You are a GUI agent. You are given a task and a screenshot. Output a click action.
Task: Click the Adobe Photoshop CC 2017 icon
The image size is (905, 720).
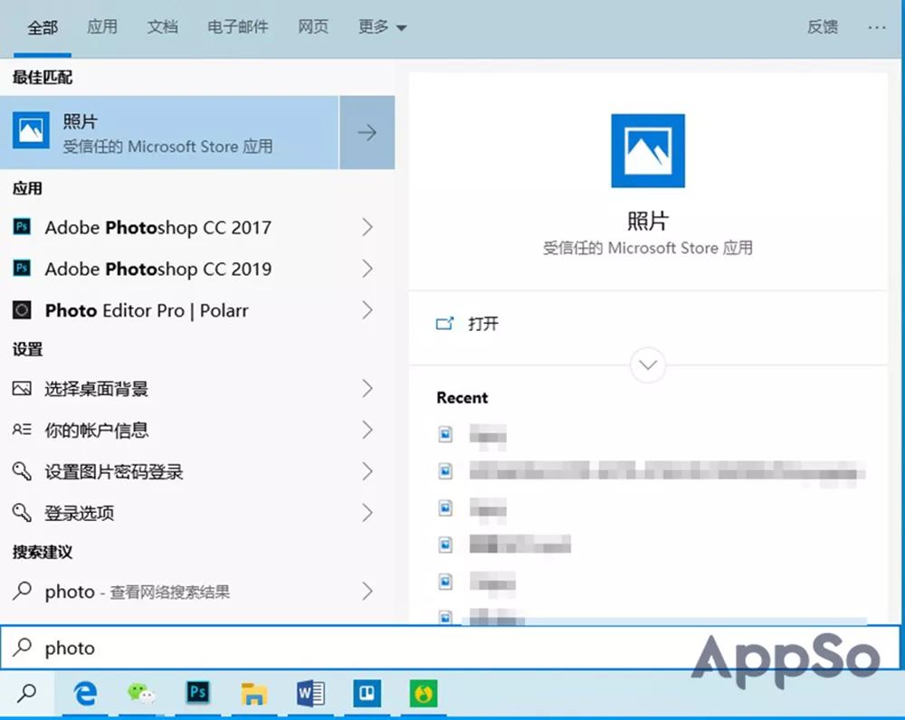point(22,227)
